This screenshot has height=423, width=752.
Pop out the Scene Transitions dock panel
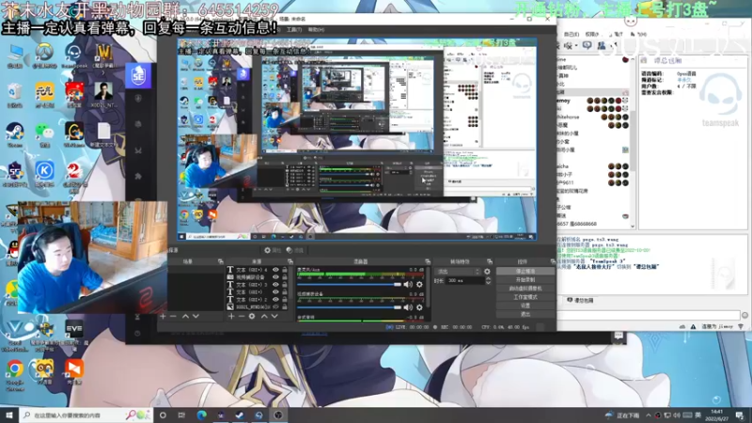(490, 262)
